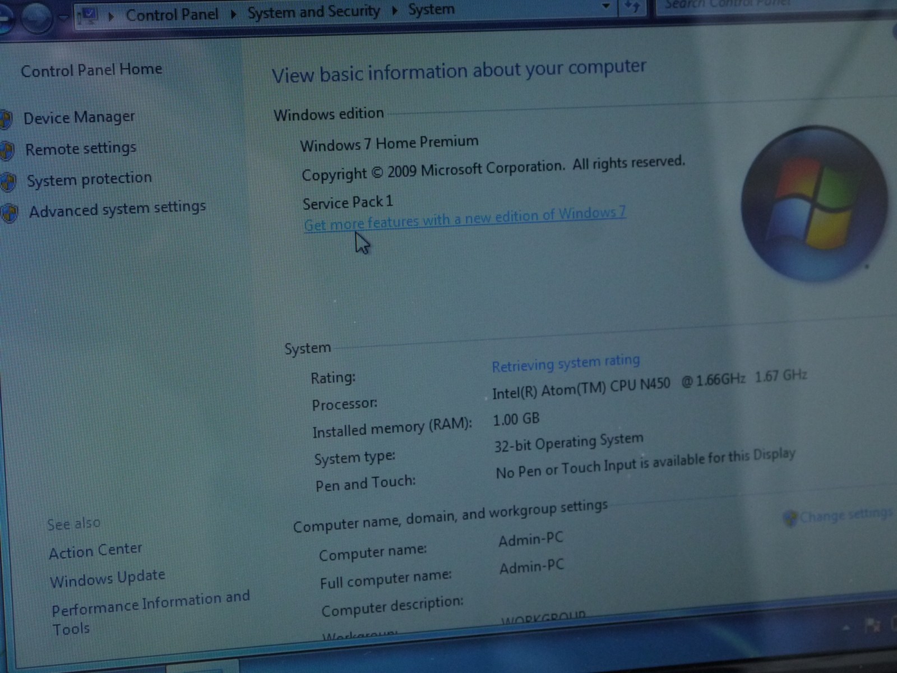Click the 32-bit Operating System value
The height and width of the screenshot is (673, 897).
click(568, 442)
